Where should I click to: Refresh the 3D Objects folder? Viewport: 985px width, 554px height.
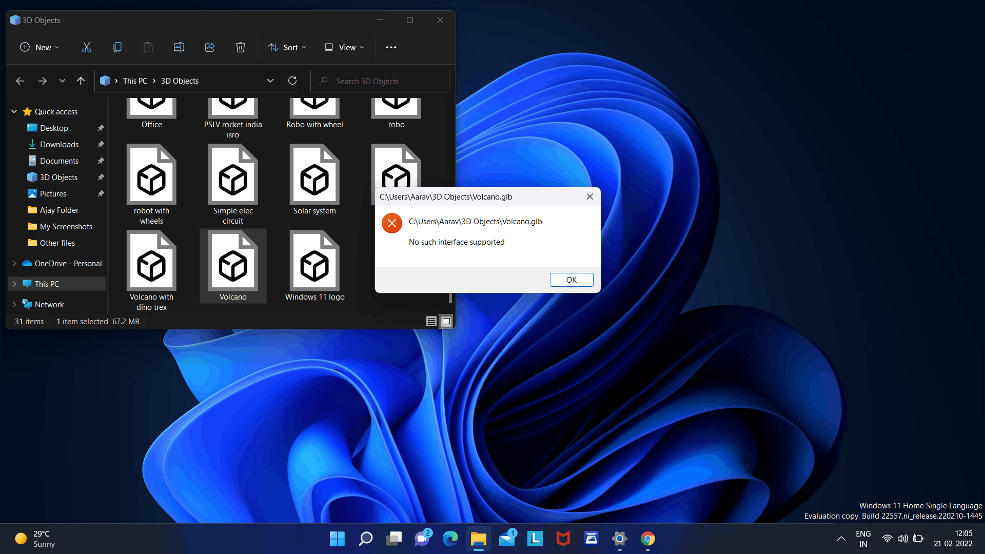292,81
